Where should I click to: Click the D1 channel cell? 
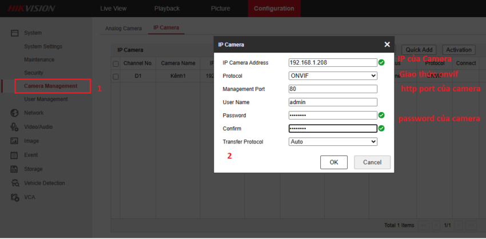pos(138,76)
